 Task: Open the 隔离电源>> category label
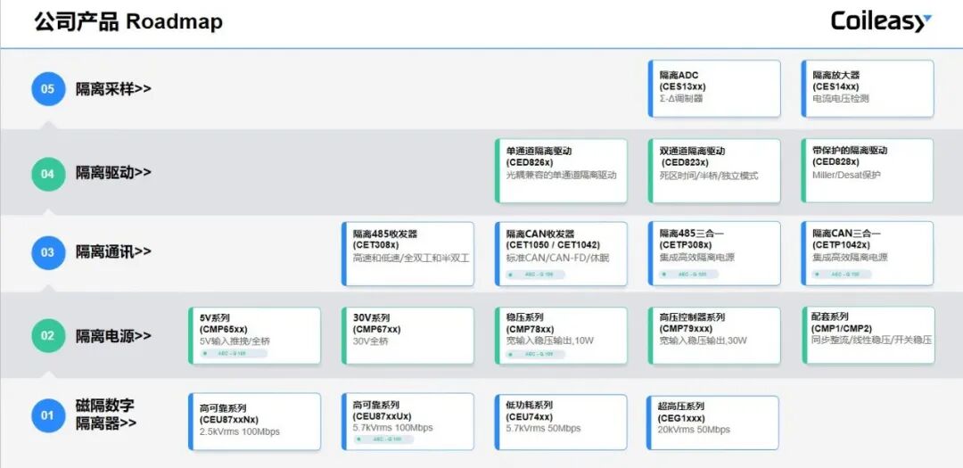(x=113, y=336)
